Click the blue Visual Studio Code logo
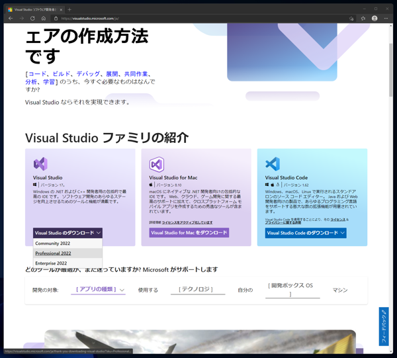Viewport: 397px width, 358px height. (273, 164)
